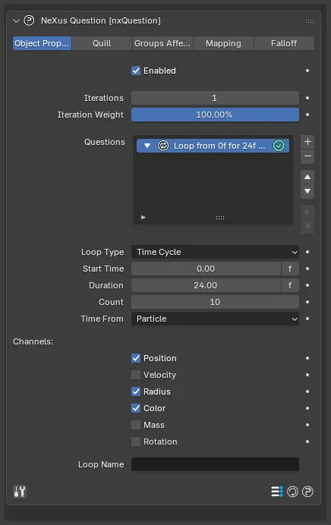The height and width of the screenshot is (525, 331).
Task: Toggle the Radius channel checkbox
Action: pos(136,391)
